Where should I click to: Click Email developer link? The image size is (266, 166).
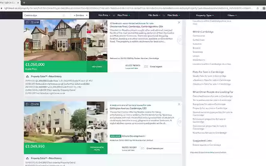click(155, 149)
